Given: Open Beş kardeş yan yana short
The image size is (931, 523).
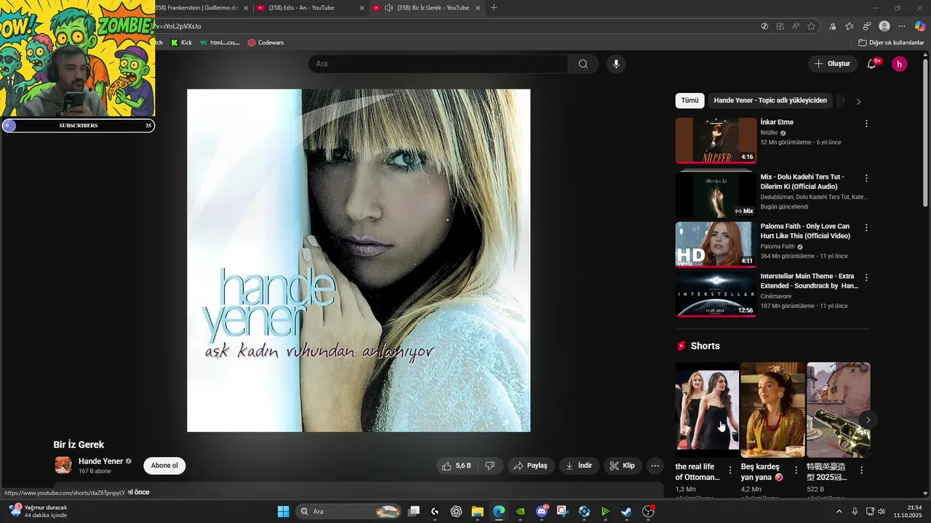Looking at the screenshot, I should pyautogui.click(x=772, y=410).
